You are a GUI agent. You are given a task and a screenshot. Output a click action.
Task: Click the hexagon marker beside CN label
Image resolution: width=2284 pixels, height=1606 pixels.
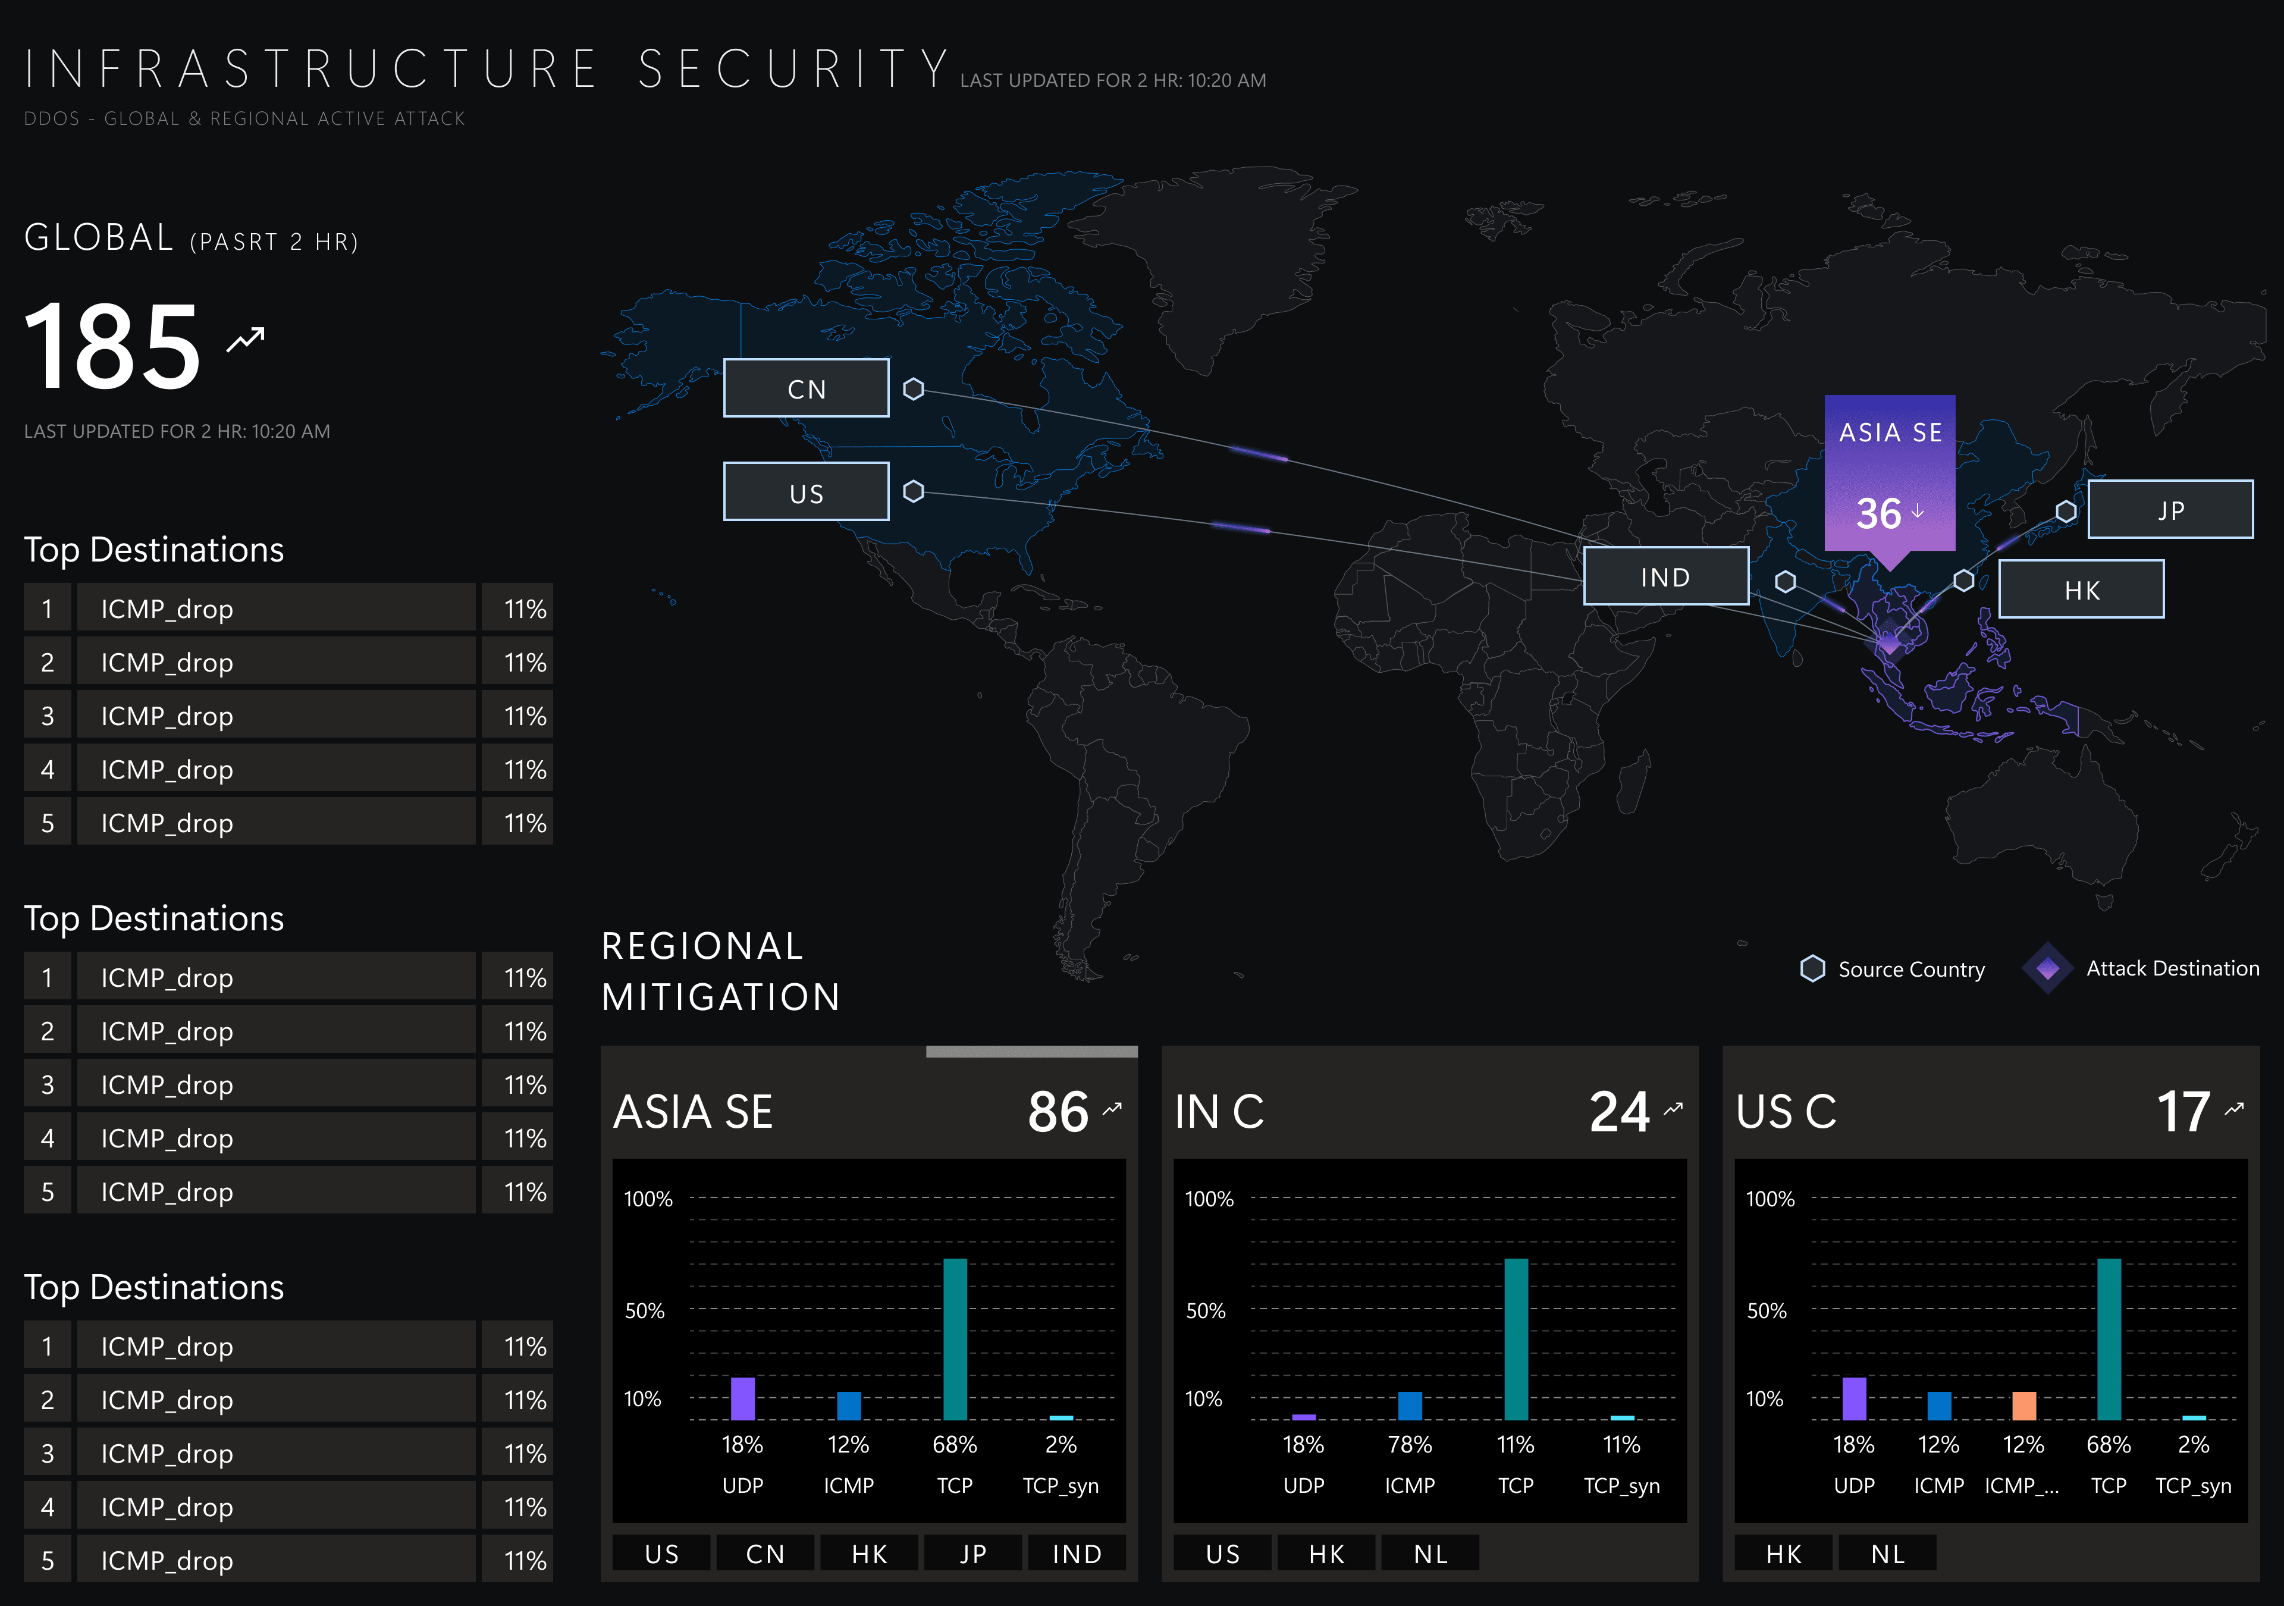pyautogui.click(x=913, y=389)
